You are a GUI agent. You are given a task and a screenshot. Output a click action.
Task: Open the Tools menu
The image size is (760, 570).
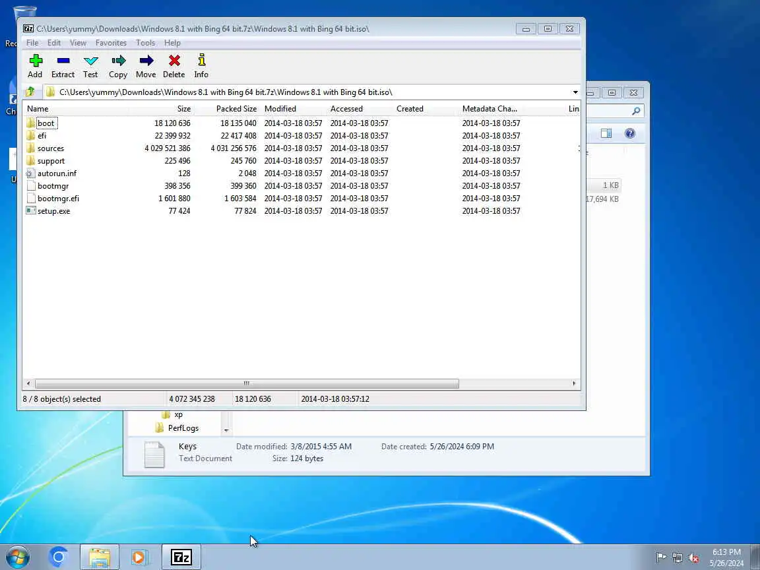[145, 43]
